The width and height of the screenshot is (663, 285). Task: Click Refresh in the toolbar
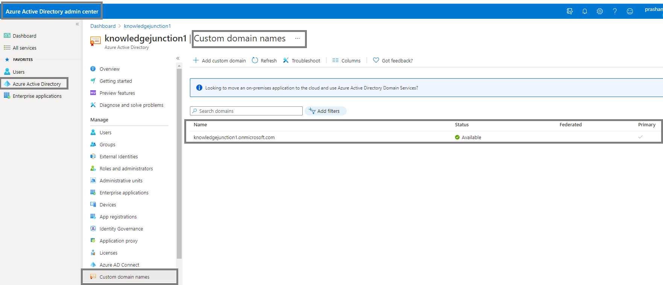[264, 61]
